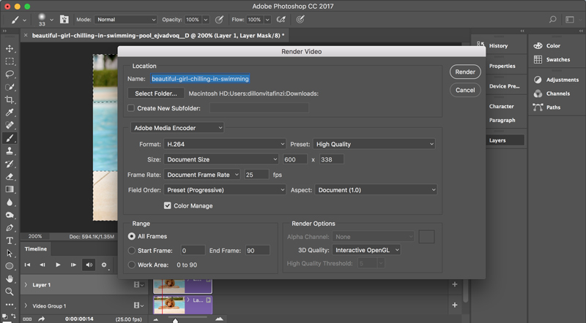586x323 pixels.
Task: Open the Field Order dropdown
Action: click(x=225, y=190)
